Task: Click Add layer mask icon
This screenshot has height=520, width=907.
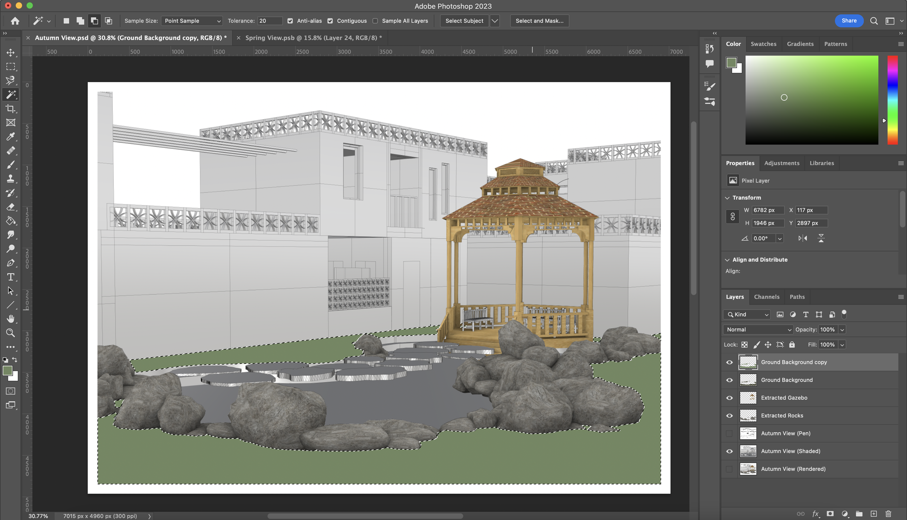Action: pyautogui.click(x=830, y=513)
